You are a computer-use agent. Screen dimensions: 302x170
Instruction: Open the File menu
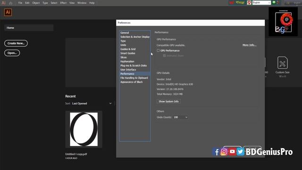click(20, 3)
